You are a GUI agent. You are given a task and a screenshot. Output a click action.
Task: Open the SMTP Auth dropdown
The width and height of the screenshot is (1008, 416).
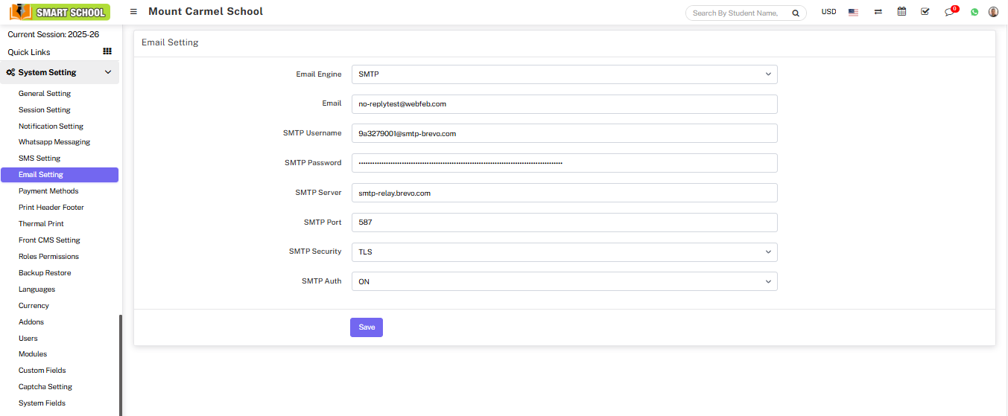coord(564,281)
